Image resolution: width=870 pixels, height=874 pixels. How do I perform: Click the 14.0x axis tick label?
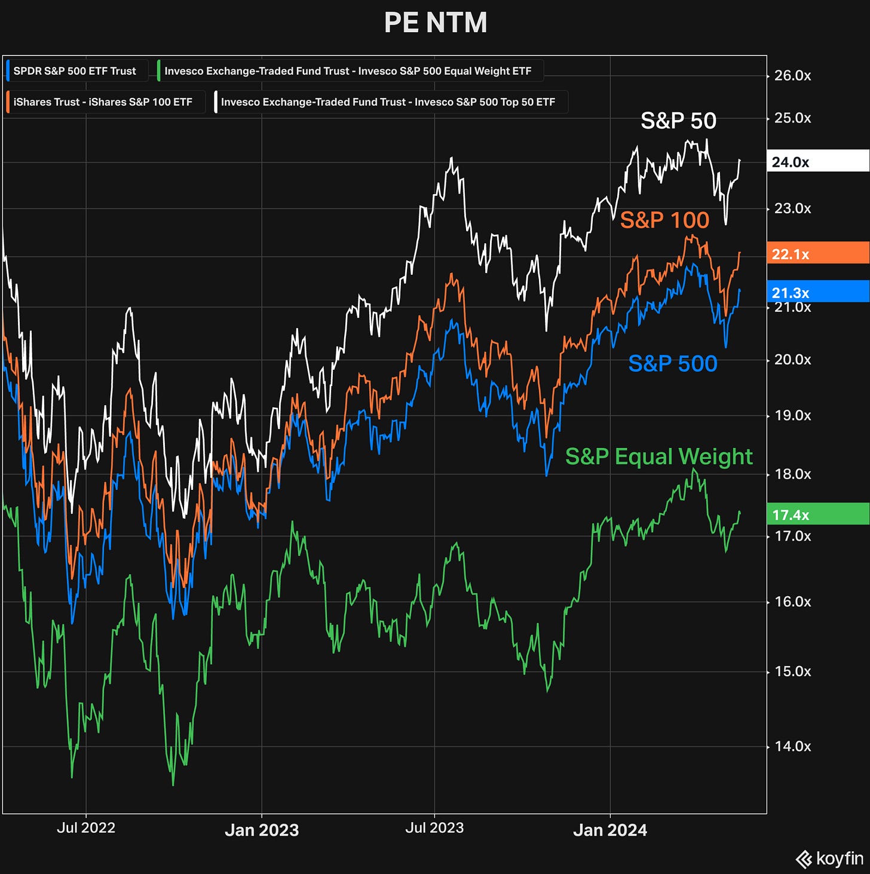click(793, 746)
